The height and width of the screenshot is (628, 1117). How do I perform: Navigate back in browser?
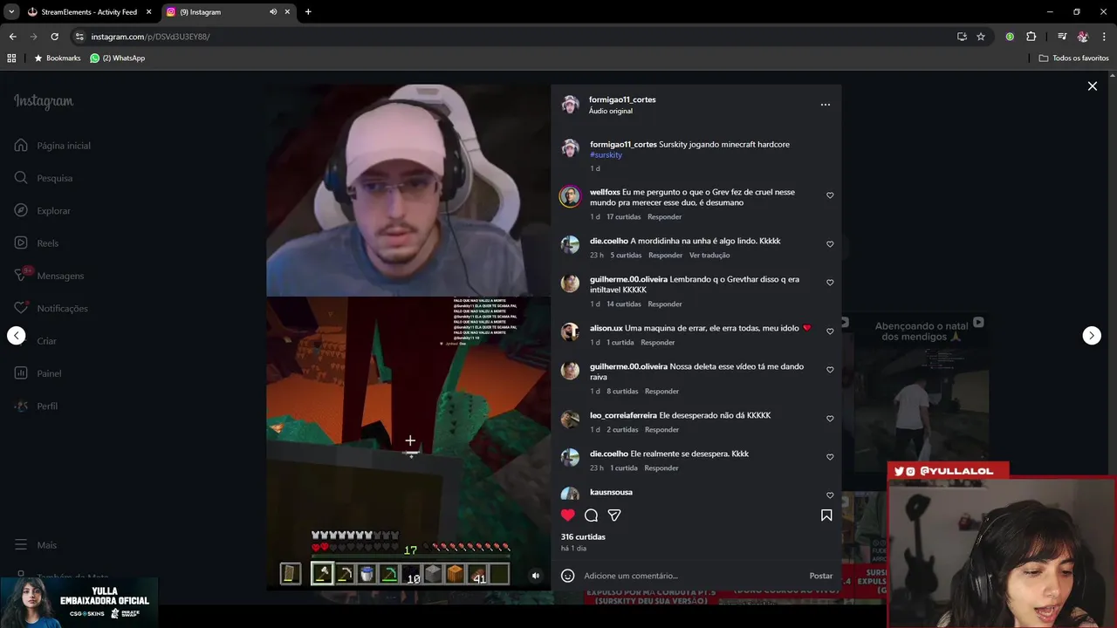(13, 37)
